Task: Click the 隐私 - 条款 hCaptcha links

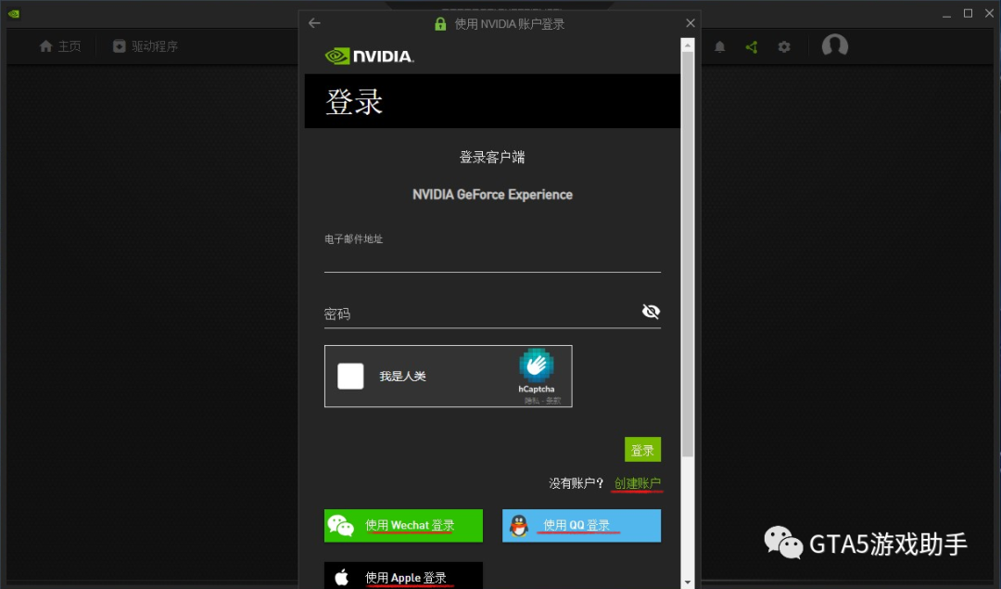Action: tap(542, 401)
